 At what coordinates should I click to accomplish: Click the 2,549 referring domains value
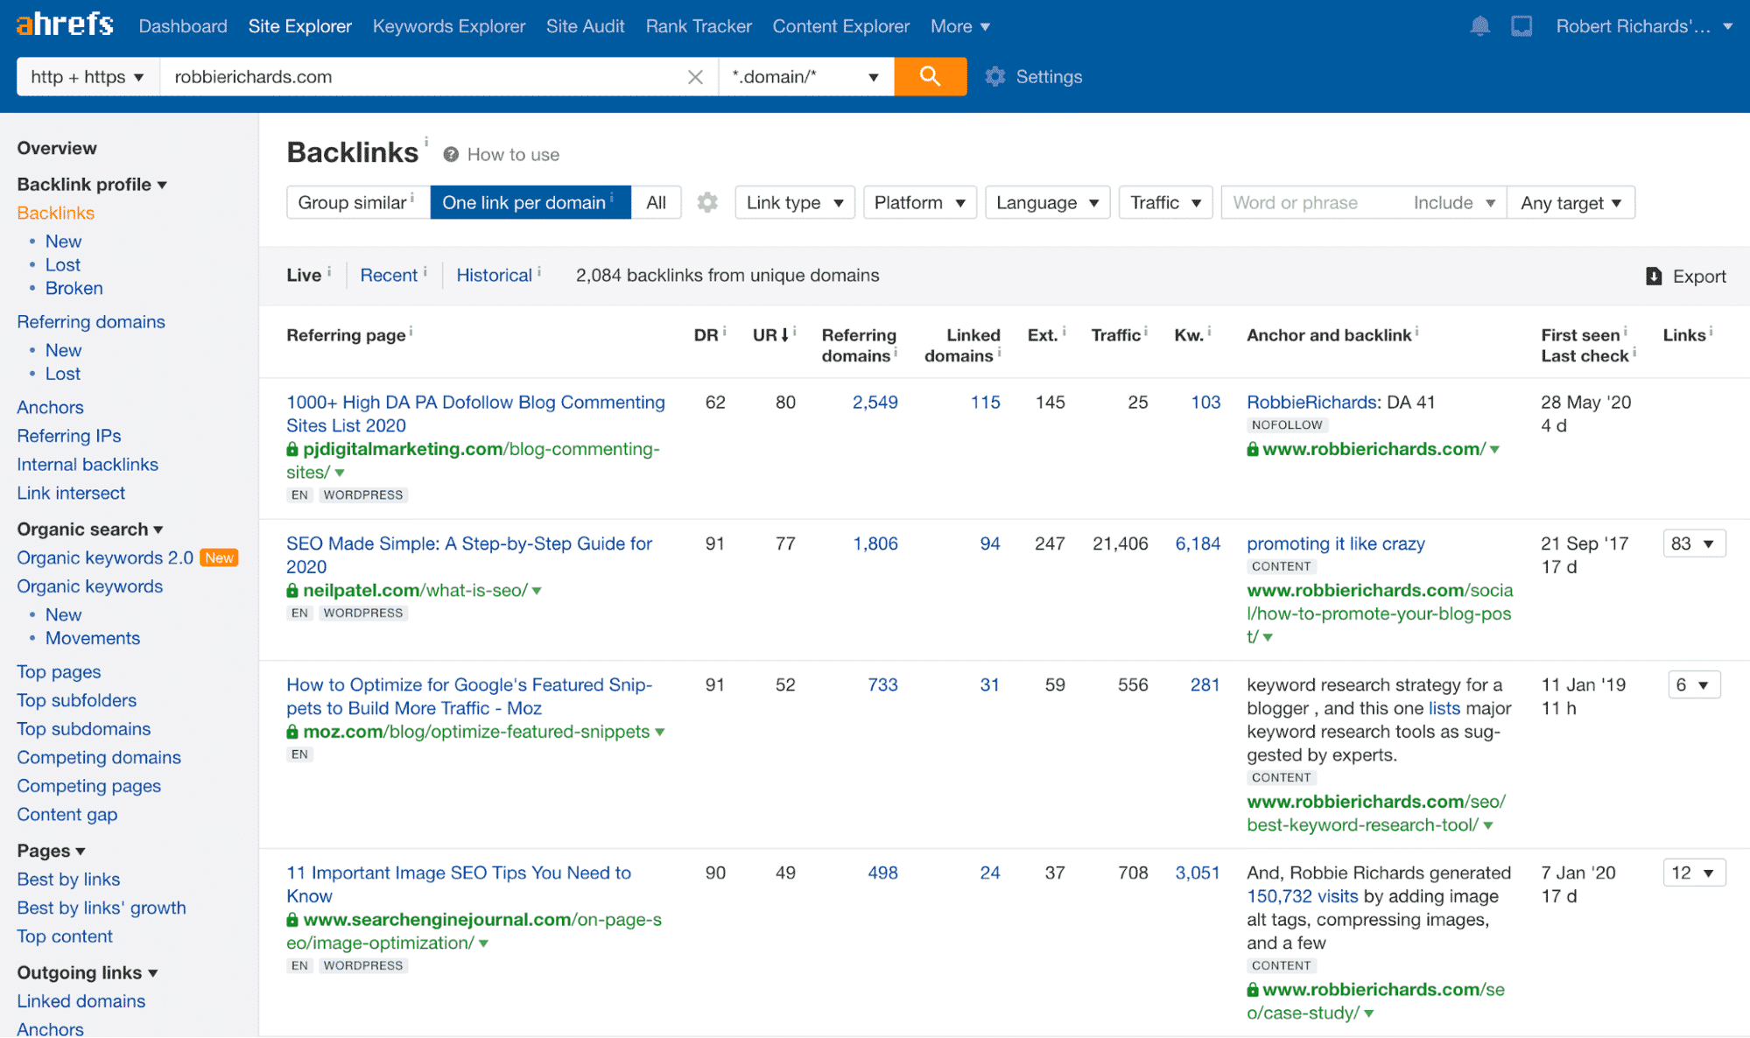pyautogui.click(x=874, y=402)
